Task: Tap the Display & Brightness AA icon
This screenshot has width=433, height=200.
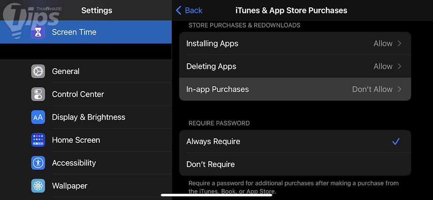Action: pyautogui.click(x=38, y=117)
